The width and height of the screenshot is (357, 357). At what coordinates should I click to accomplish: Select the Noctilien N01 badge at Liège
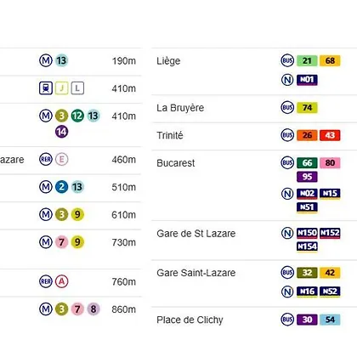point(307,80)
